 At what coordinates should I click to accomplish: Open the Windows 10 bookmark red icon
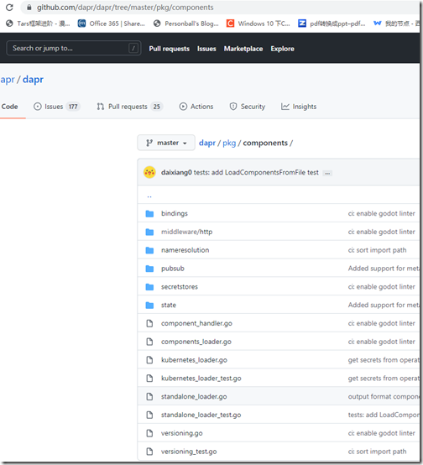230,24
